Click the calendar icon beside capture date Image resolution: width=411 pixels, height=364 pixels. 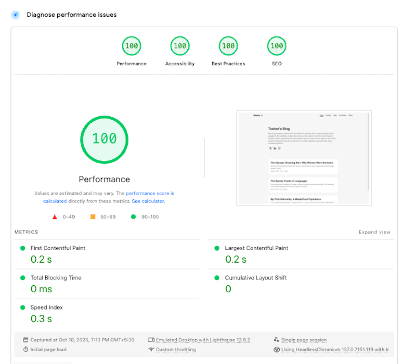click(25, 340)
